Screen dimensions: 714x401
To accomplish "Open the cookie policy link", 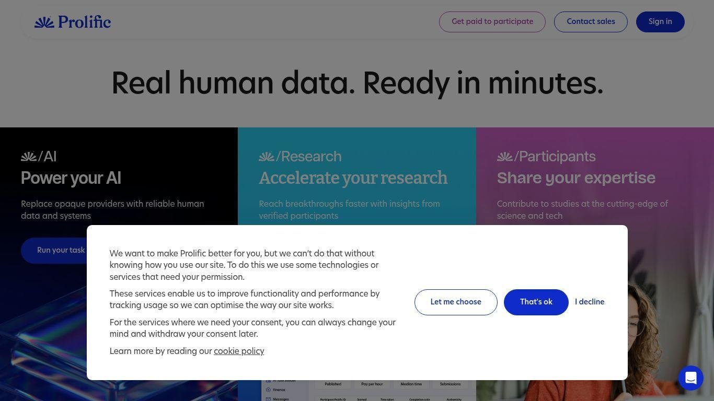I will click(239, 351).
